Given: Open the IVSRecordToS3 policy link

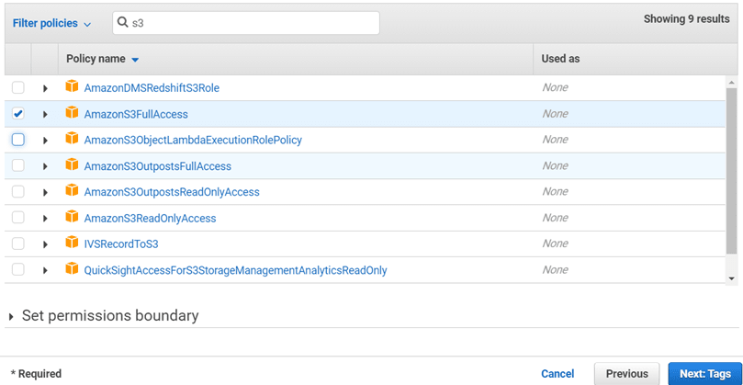Looking at the screenshot, I should (121, 244).
